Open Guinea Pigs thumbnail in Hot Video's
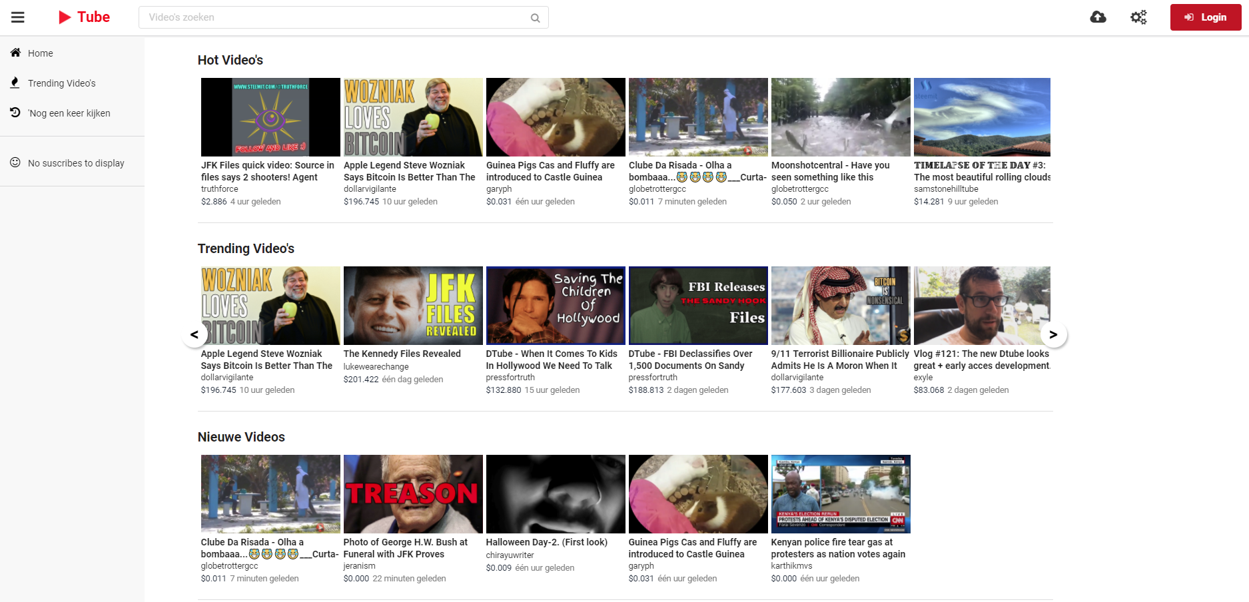Image resolution: width=1249 pixels, height=602 pixels. coord(556,117)
